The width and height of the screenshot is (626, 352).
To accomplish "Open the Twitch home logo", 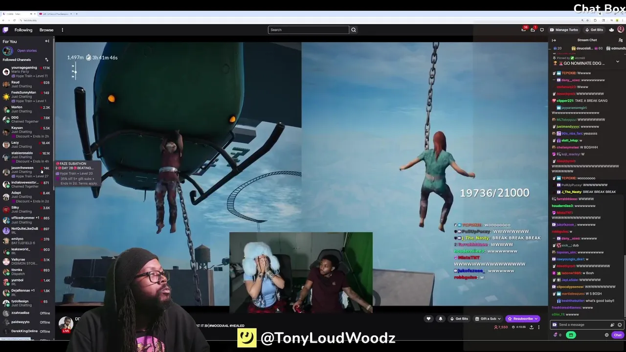I will (6, 30).
